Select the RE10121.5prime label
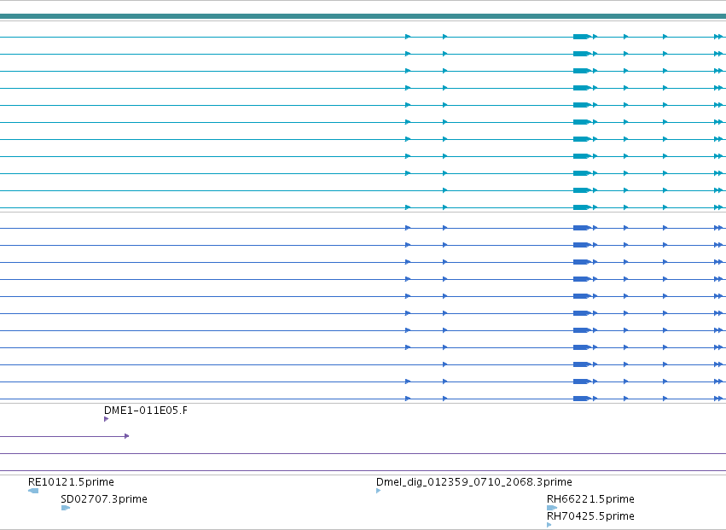Screen dimensions: 726x530 coord(71,482)
